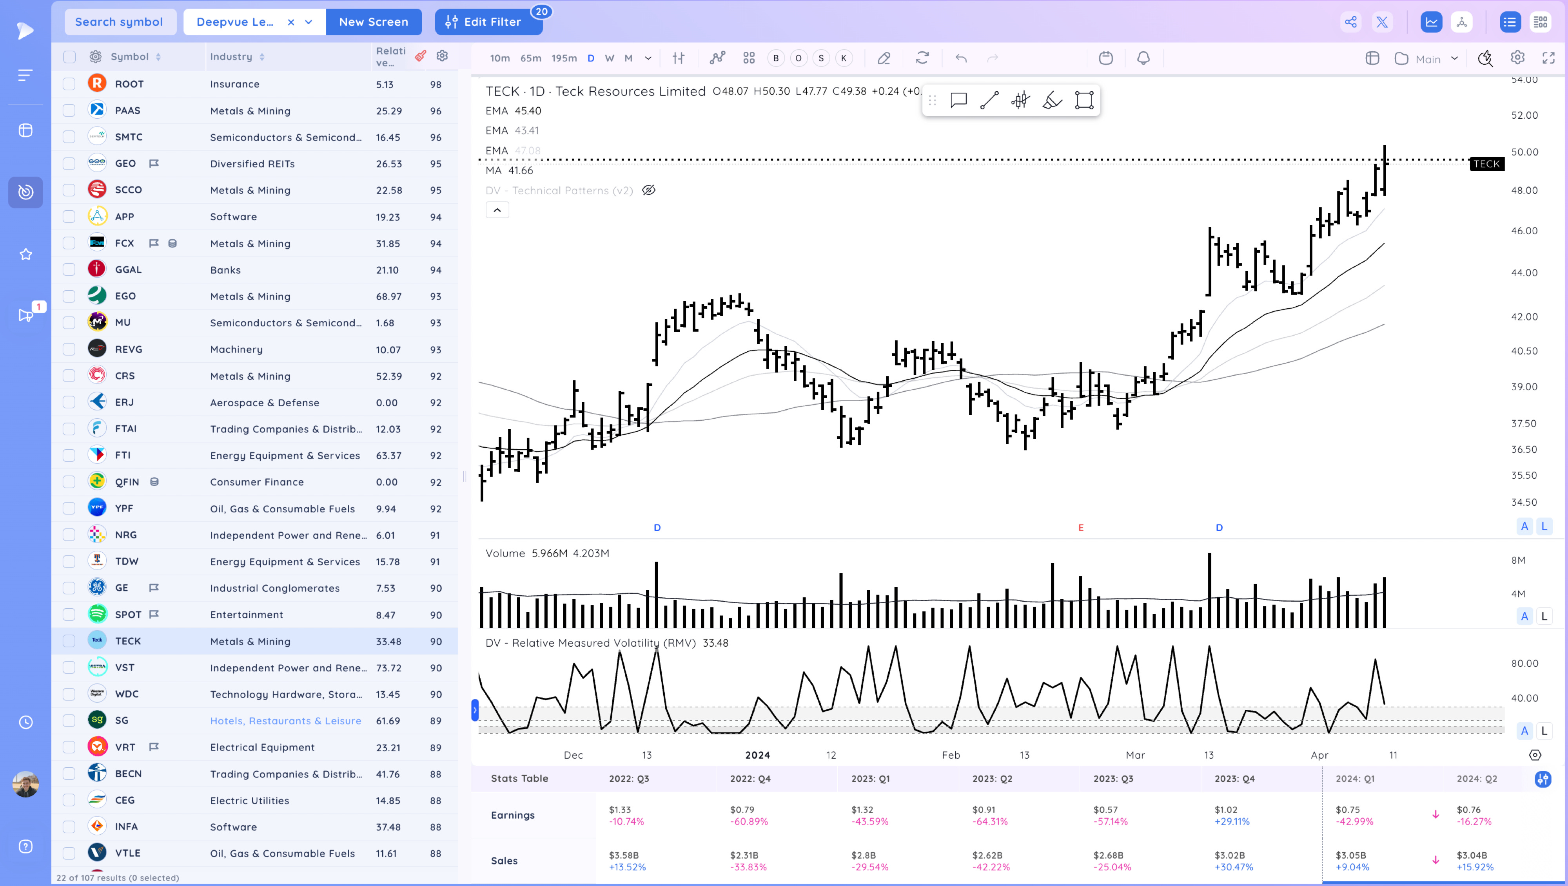The image size is (1568, 886).
Task: Select the 65m timeframe
Action: tap(530, 58)
